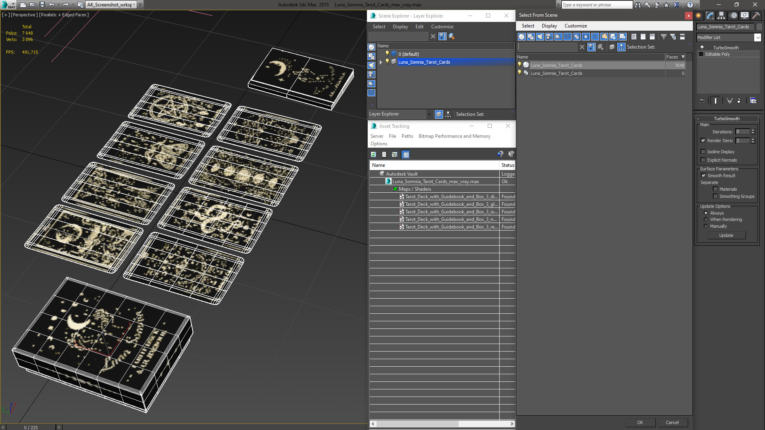Toggle Display Cameras filter in Select From Scene
Viewport: 765px width, 430px height.
[549, 37]
